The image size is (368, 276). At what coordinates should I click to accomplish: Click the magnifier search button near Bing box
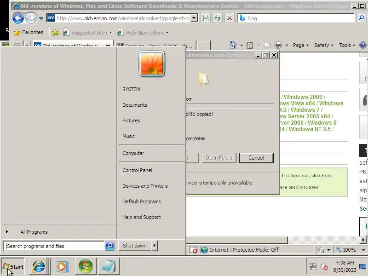point(361,18)
